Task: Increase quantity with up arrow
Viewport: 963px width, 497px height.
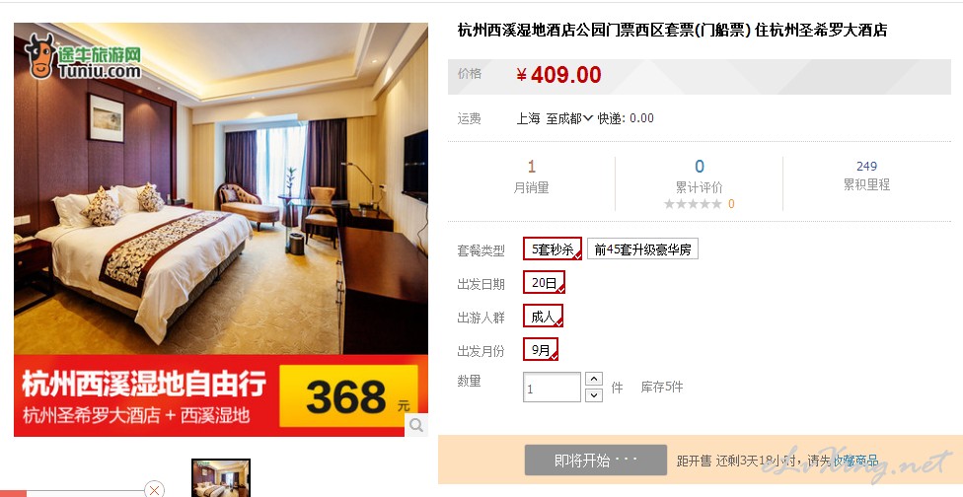Action: pyautogui.click(x=594, y=379)
